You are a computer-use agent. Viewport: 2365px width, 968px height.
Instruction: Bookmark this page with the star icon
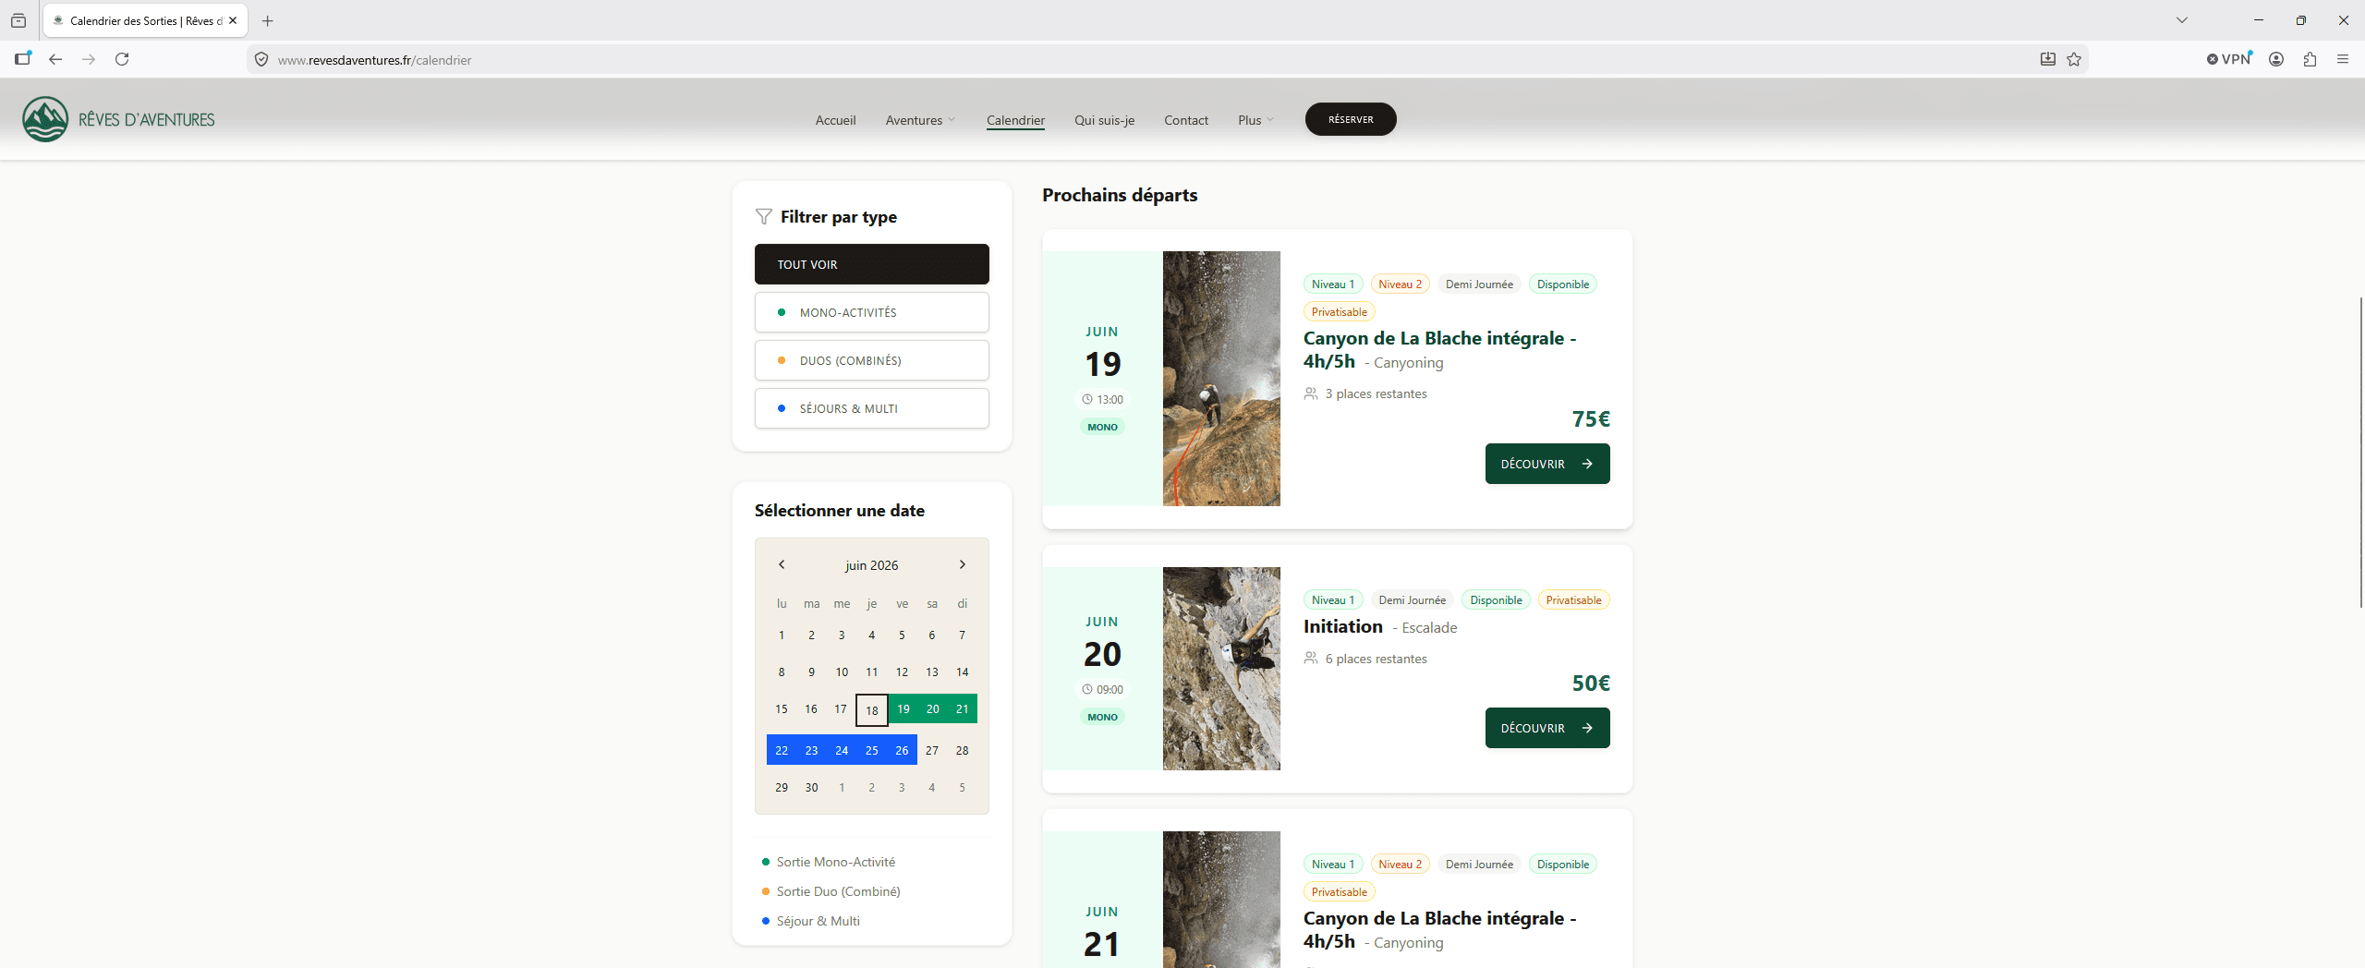pyautogui.click(x=2074, y=59)
